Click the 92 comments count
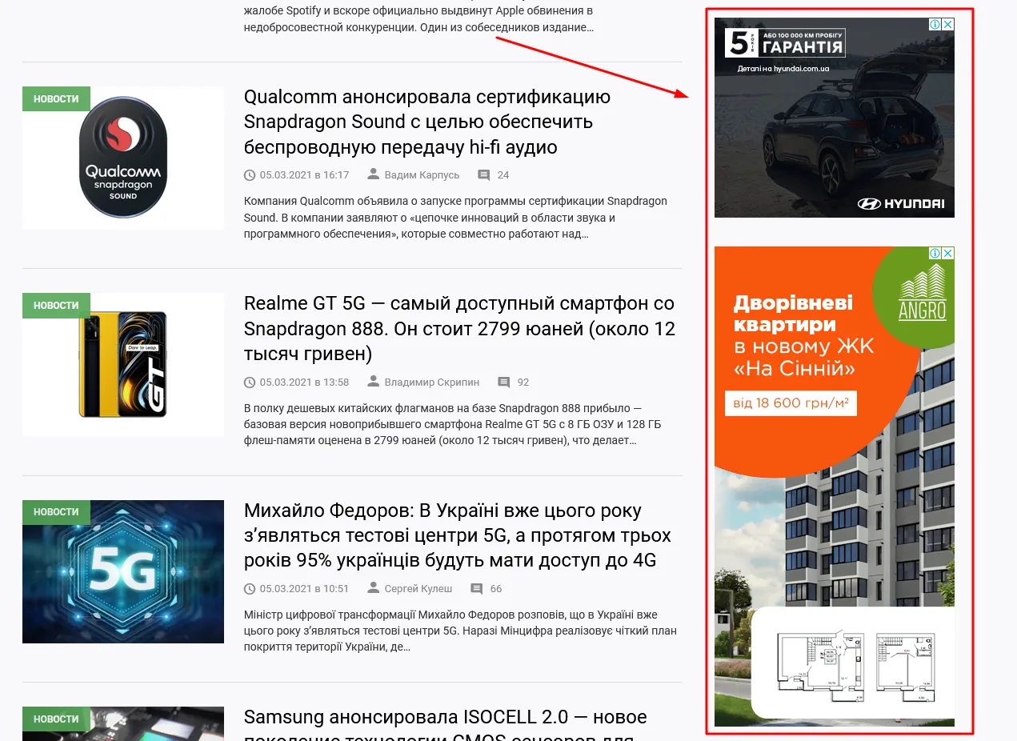This screenshot has height=741, width=1017. 523,383
